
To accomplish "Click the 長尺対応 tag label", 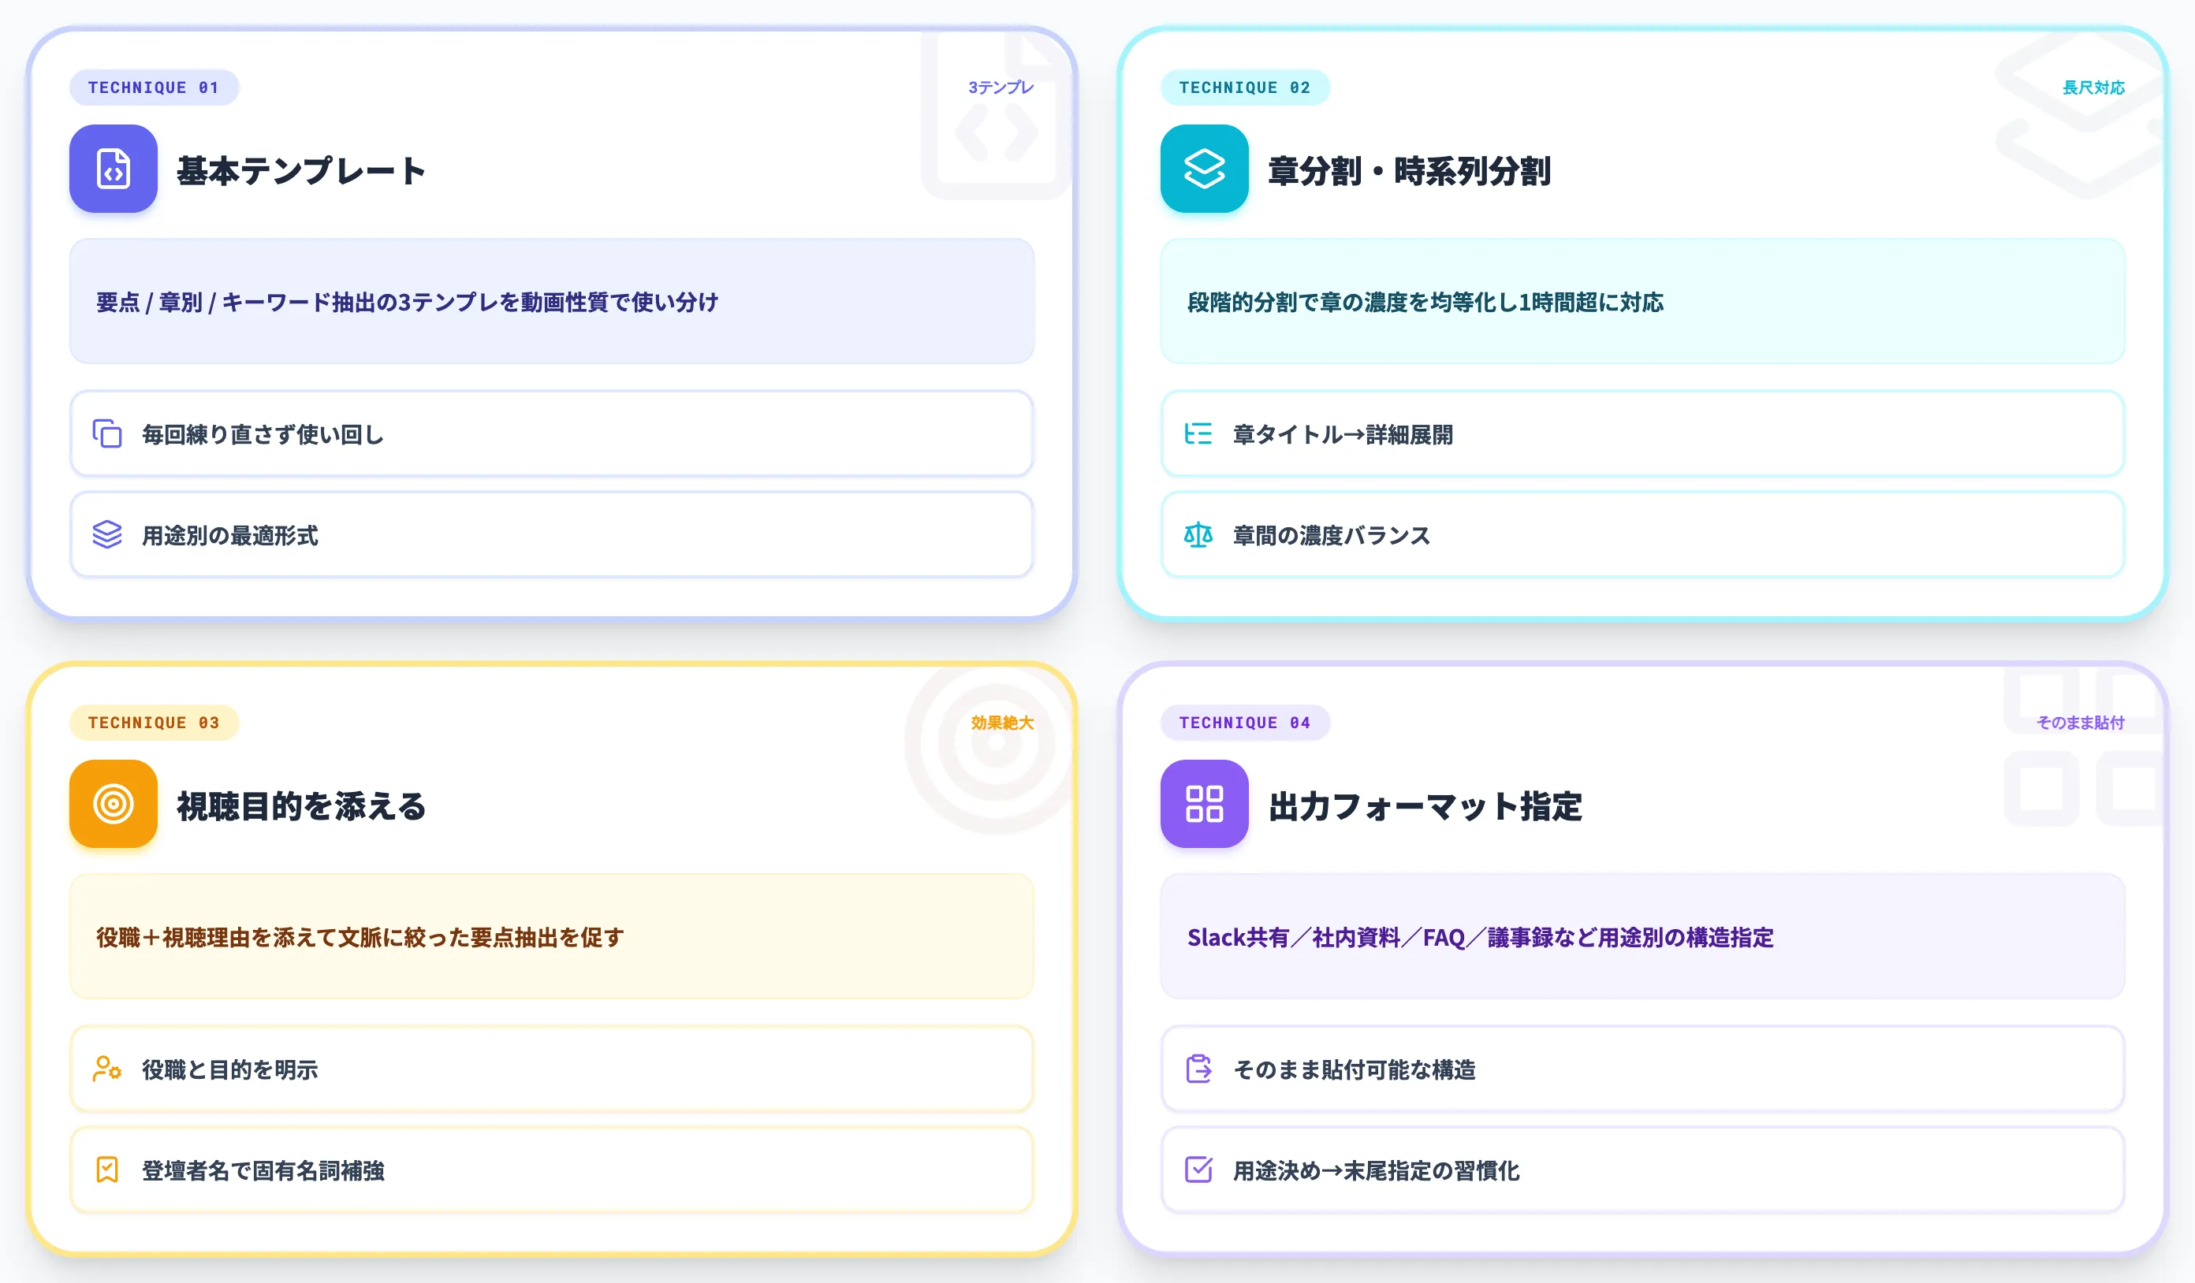I will point(2093,87).
